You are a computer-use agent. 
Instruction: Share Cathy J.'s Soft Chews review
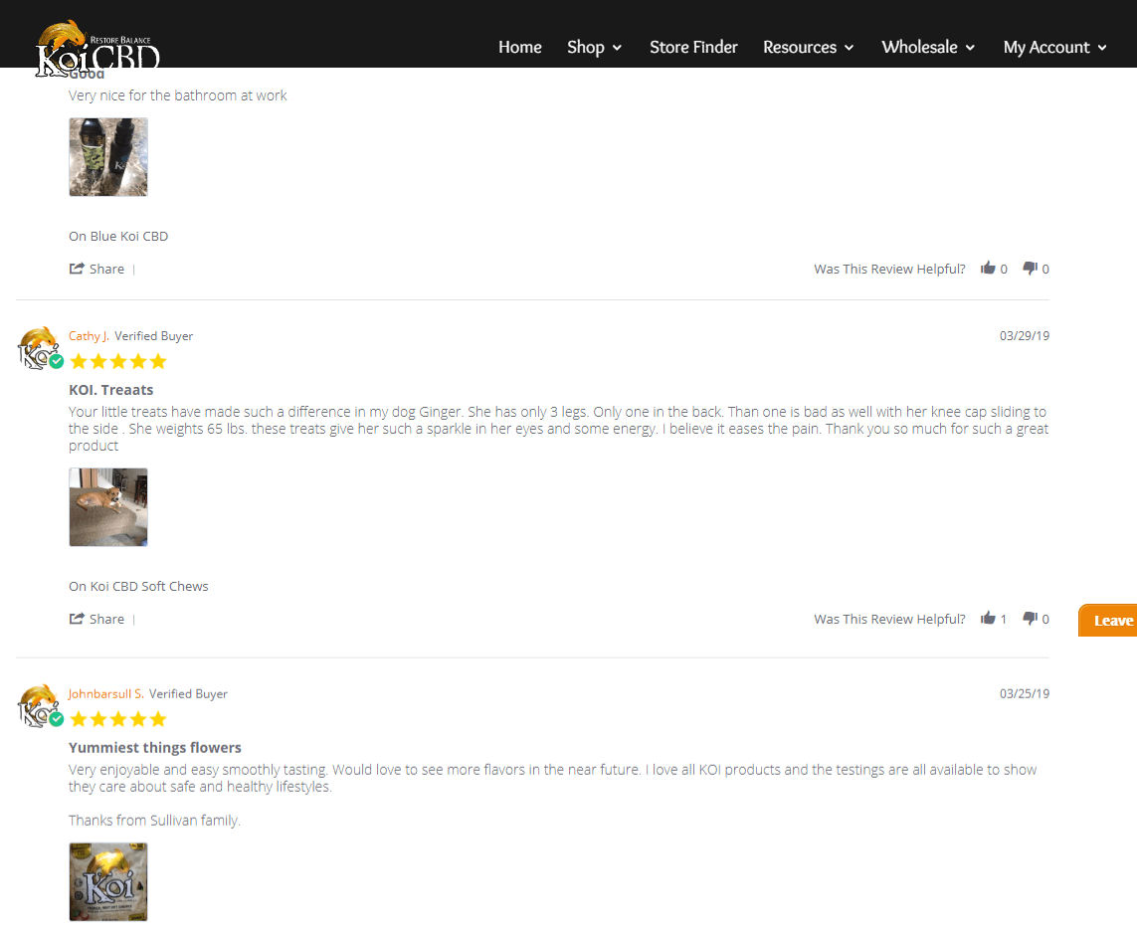(96, 619)
